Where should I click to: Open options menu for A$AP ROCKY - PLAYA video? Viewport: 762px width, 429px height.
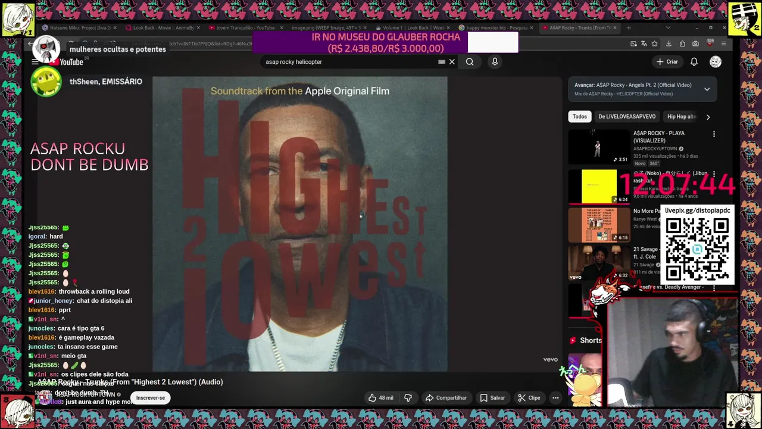point(714,134)
